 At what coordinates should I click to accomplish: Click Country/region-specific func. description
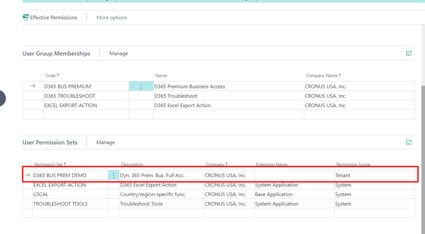pyautogui.click(x=161, y=195)
